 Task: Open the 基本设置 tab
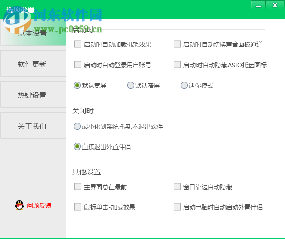[33, 33]
